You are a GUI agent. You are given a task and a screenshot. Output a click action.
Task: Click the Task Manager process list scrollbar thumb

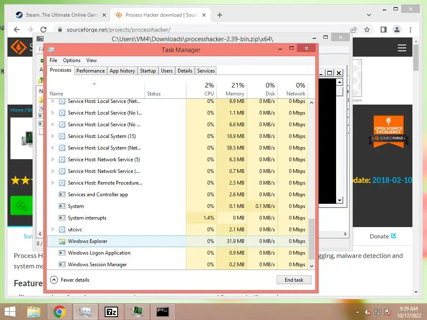[x=311, y=239]
